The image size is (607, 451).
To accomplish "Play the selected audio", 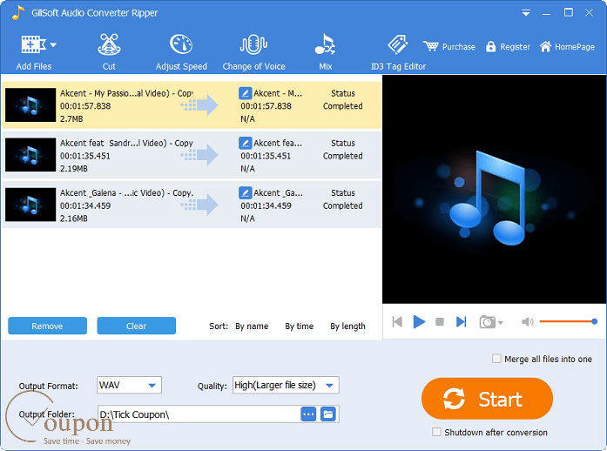I will pyautogui.click(x=419, y=321).
